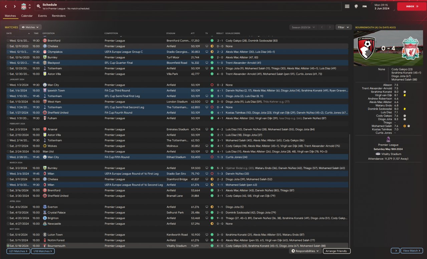The height and width of the screenshot is (259, 427).
Task: Go to the next season arrow
Action: tap(330, 27)
